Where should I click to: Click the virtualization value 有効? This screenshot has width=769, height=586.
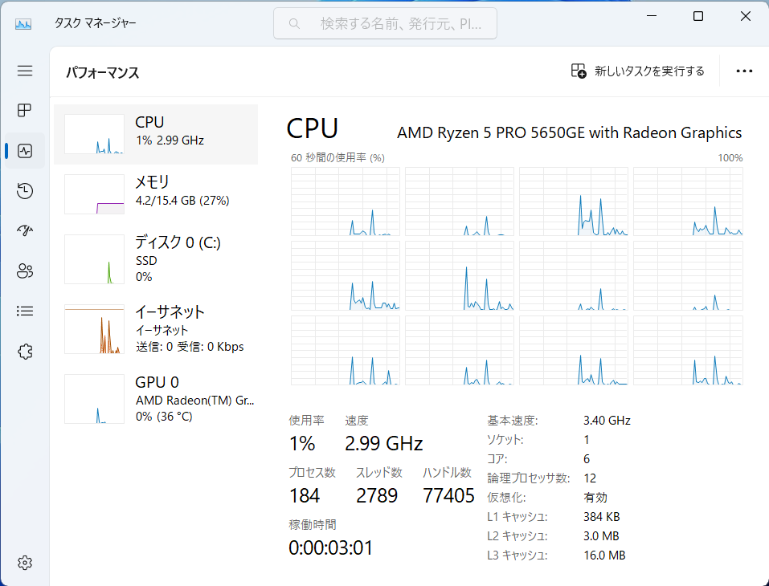coord(595,498)
